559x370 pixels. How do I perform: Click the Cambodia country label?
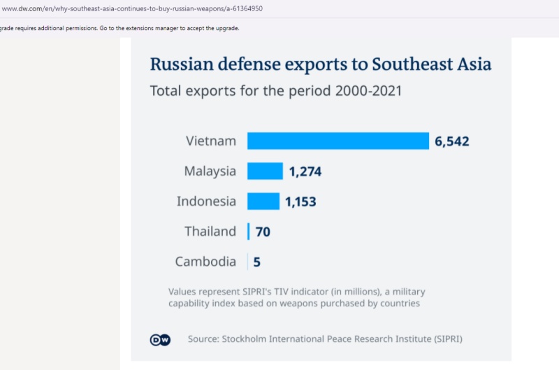(x=205, y=262)
